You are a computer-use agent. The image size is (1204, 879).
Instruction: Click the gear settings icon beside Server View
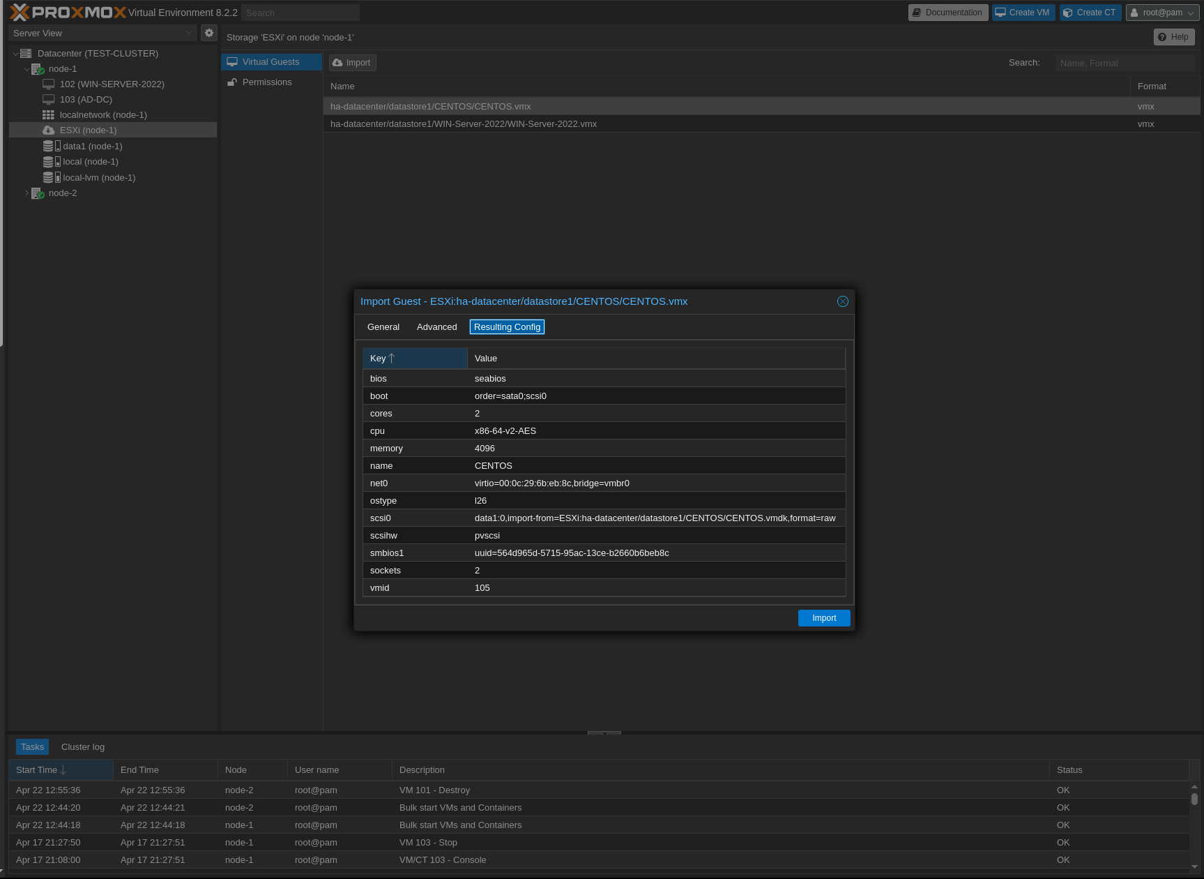208,33
